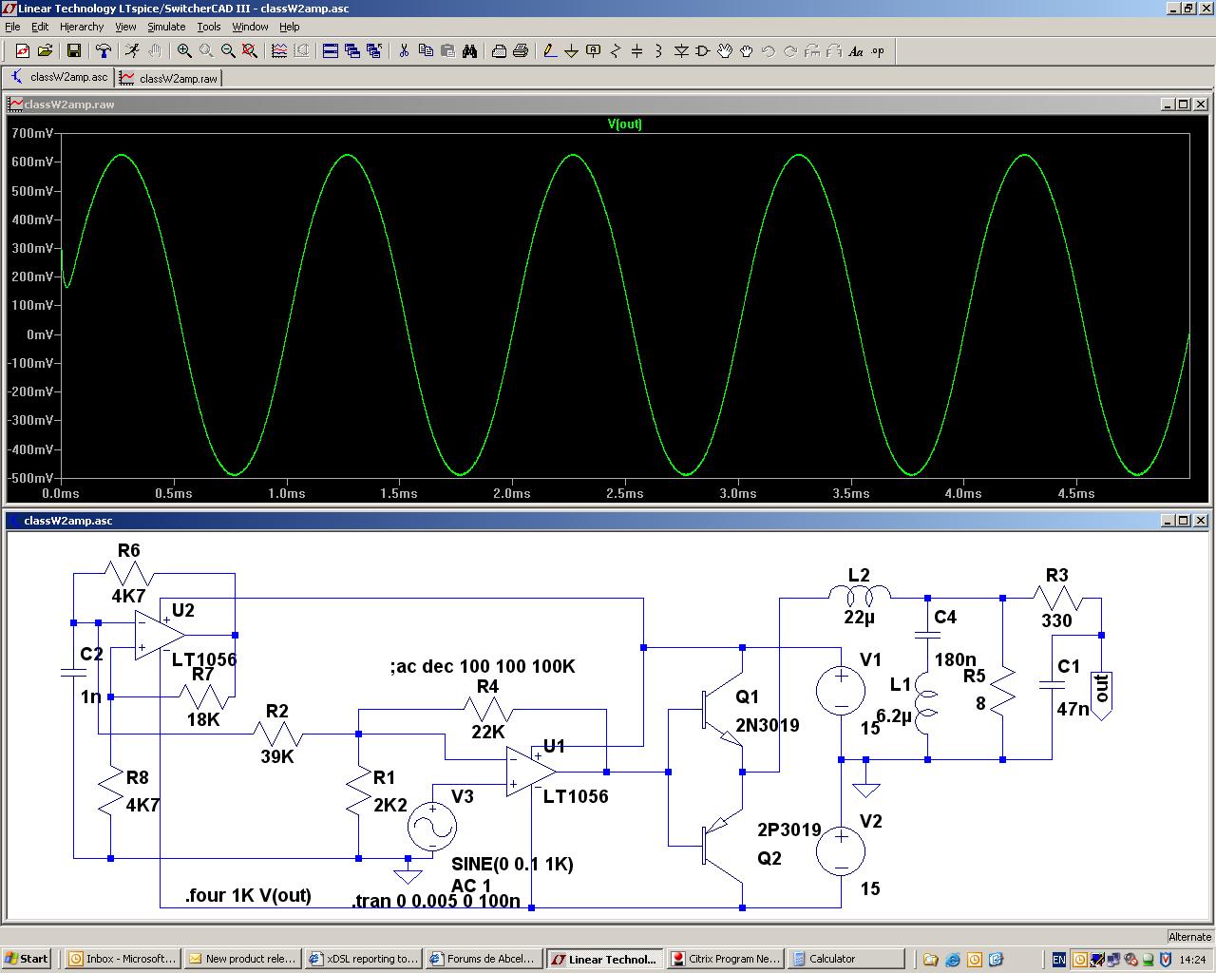Click the SPICE directive .op icon
The height and width of the screenshot is (973, 1216).
878,51
